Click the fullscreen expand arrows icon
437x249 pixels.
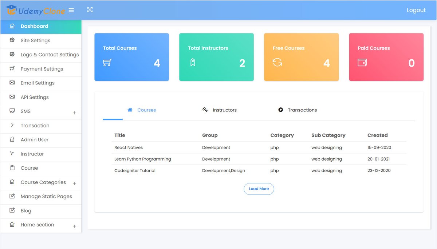(x=90, y=10)
